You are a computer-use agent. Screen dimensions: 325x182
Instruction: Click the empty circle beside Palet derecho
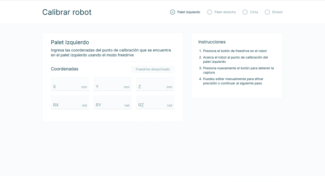click(210, 12)
